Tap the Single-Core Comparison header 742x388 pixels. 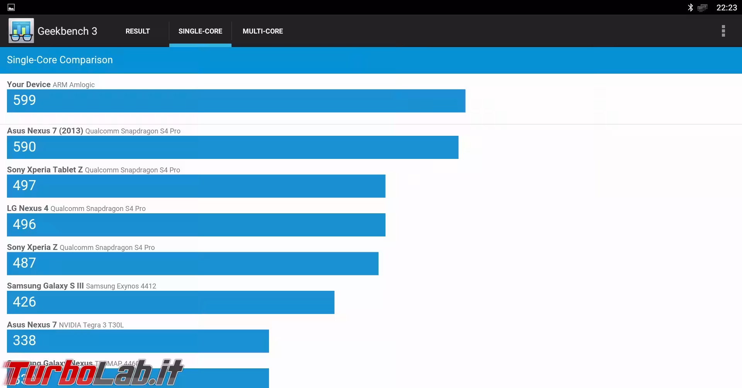coord(60,60)
